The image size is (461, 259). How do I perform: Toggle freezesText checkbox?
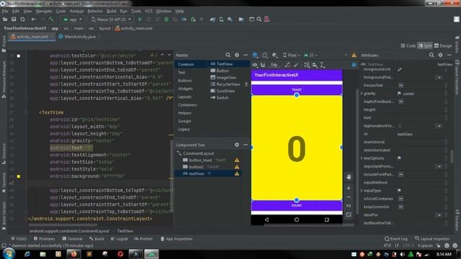pyautogui.click(x=400, y=85)
